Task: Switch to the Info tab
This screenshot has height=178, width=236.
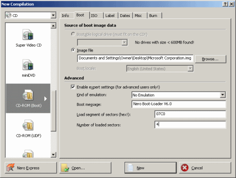Action: pos(66,16)
